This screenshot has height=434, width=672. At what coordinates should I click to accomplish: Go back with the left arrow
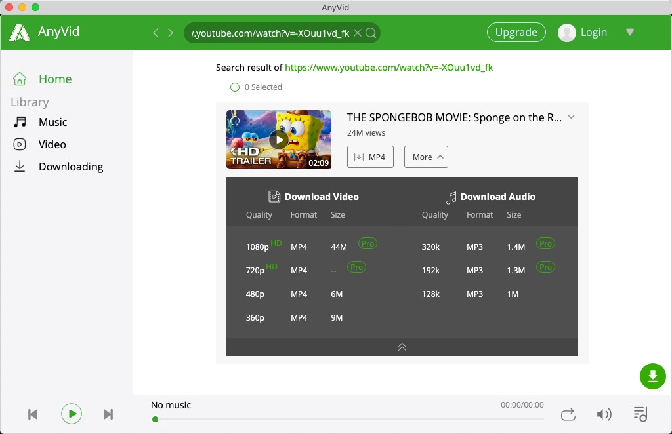[156, 33]
